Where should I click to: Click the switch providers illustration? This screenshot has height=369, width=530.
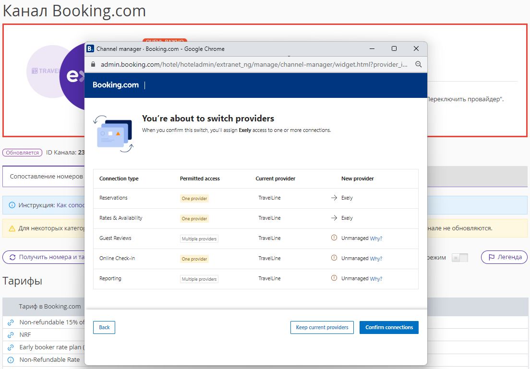click(114, 134)
